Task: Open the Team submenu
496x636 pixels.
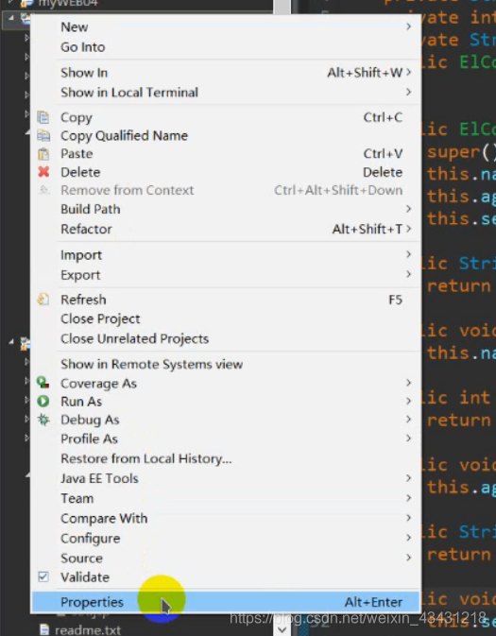Action: (226, 498)
